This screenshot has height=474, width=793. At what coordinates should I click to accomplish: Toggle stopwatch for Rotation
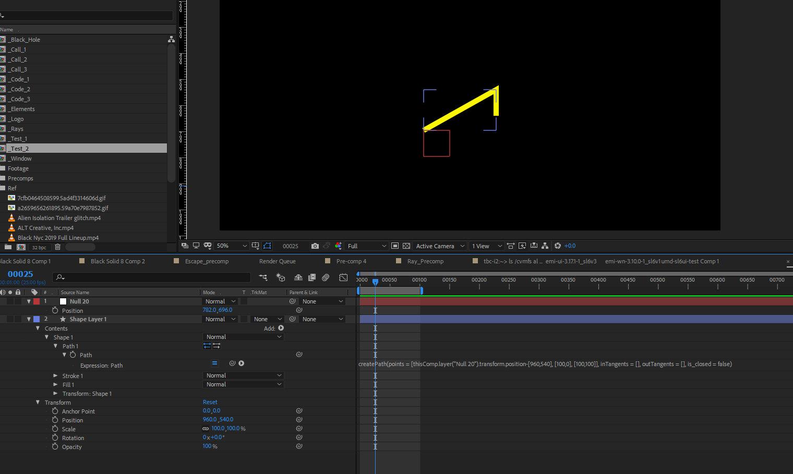(55, 437)
